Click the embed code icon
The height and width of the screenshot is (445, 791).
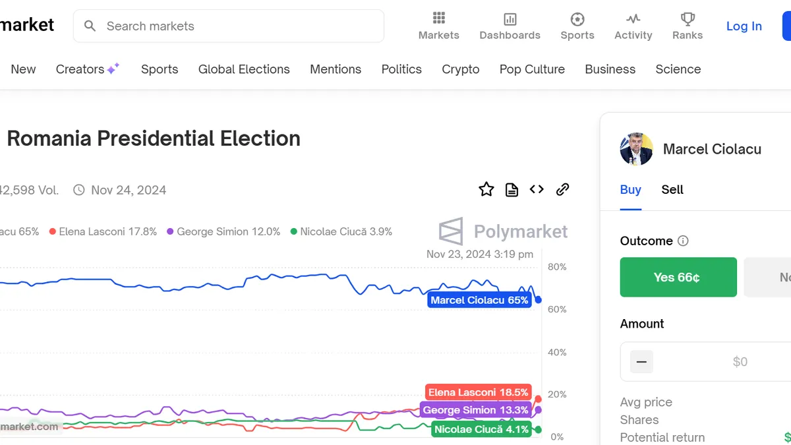(x=537, y=190)
